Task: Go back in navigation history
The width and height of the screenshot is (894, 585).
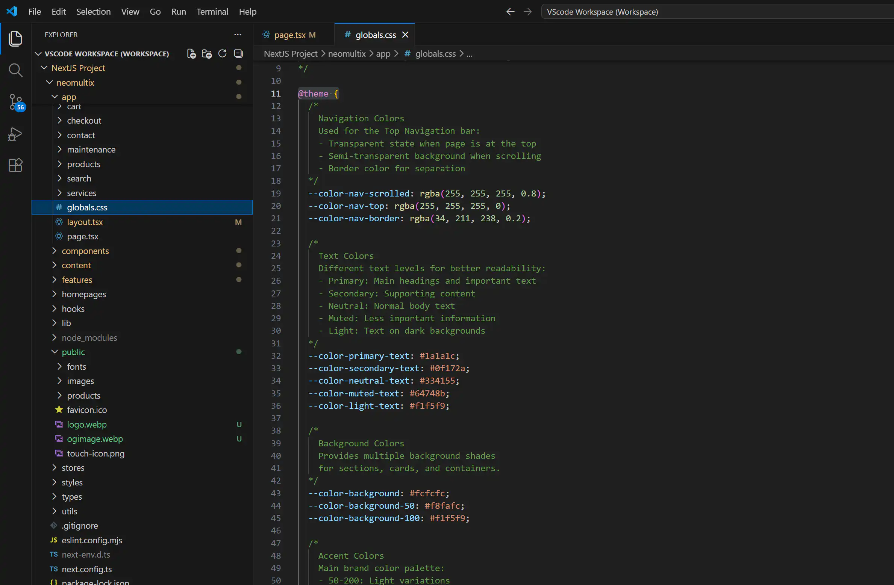Action: 510,12
